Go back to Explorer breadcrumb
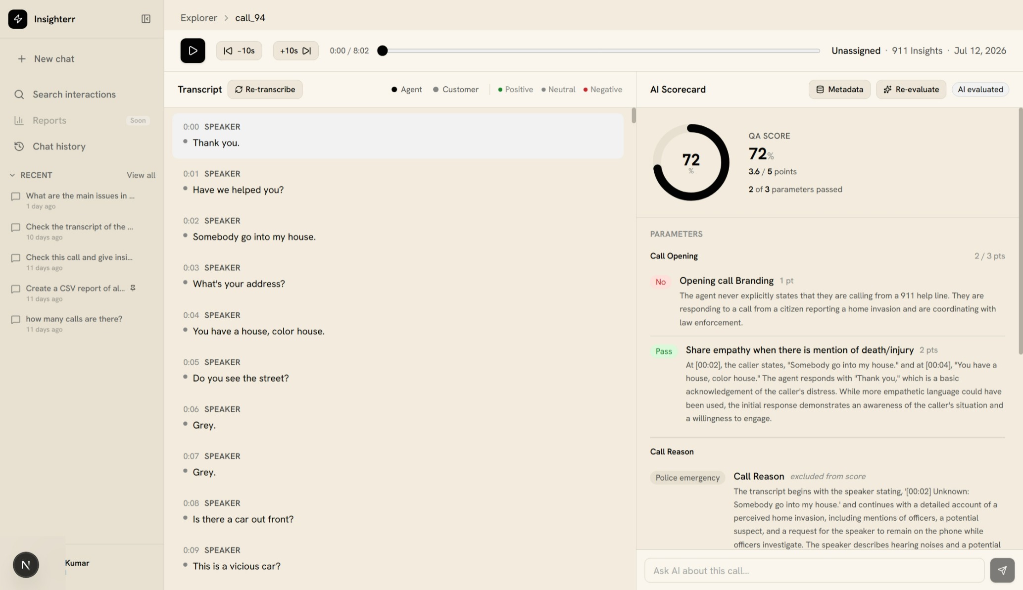The width and height of the screenshot is (1023, 590). [198, 18]
